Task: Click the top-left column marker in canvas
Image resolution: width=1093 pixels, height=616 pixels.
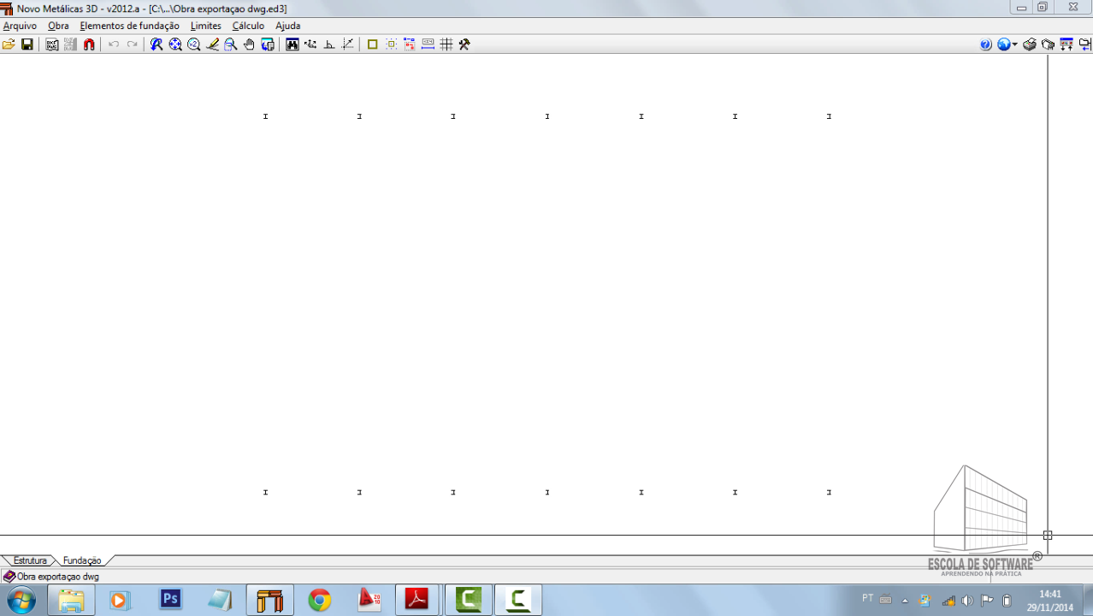Action: pyautogui.click(x=265, y=116)
